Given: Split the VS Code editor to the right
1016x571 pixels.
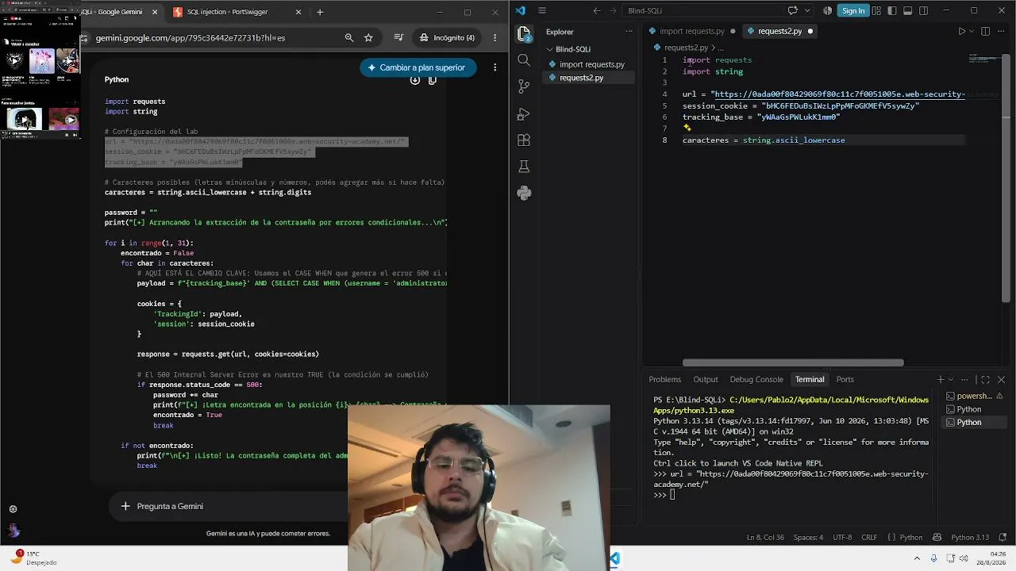Looking at the screenshot, I should (986, 31).
